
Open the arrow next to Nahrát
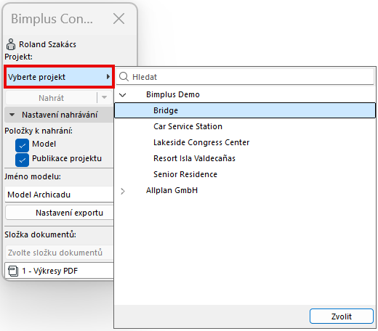pyautogui.click(x=105, y=98)
